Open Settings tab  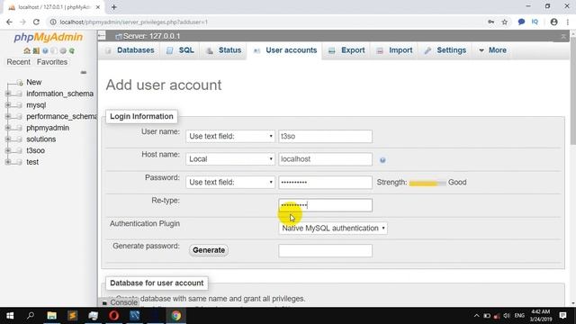445,50
